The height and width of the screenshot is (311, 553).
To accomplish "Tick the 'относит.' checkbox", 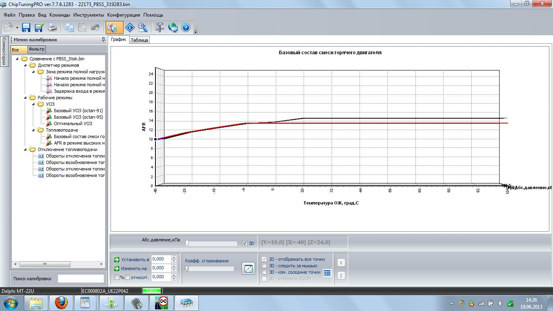I will (x=128, y=277).
